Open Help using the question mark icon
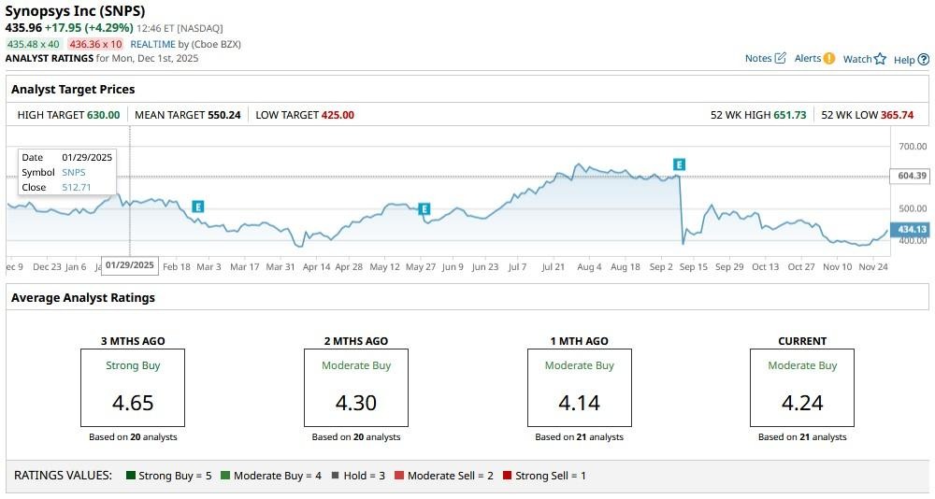This screenshot has height=499, width=935. point(924,60)
